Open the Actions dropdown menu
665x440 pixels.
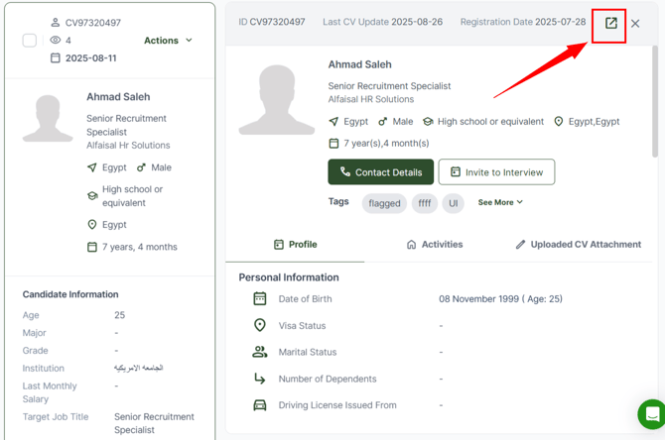(168, 41)
